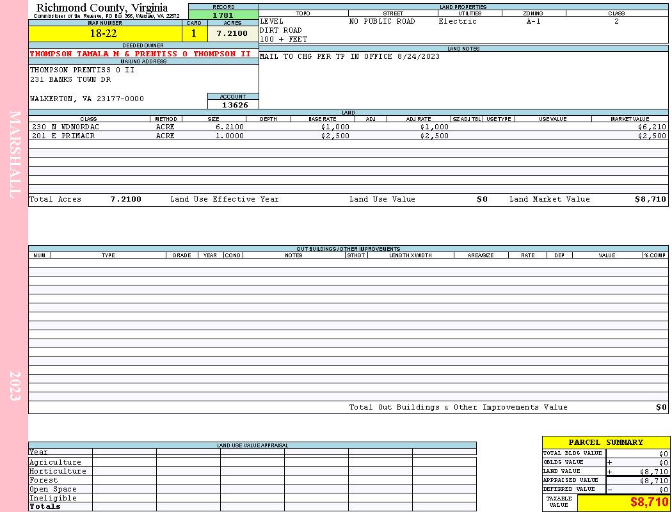The width and height of the screenshot is (672, 512).
Task: Select the A-1 zoning value
Action: coord(534,21)
